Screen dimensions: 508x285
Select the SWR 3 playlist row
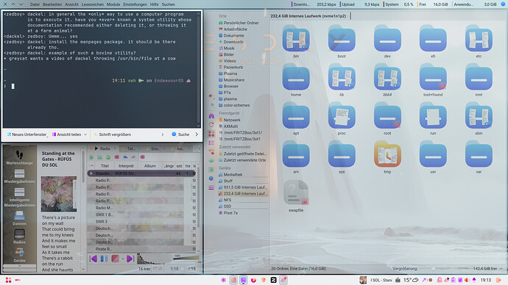point(141,222)
